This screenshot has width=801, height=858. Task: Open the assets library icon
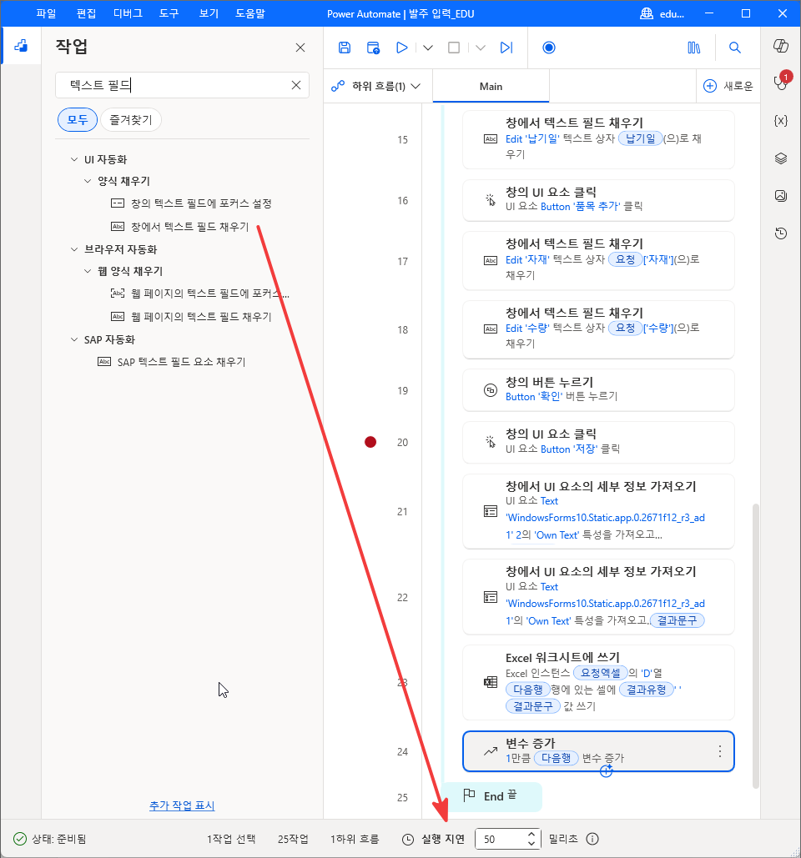pyautogui.click(x=693, y=48)
